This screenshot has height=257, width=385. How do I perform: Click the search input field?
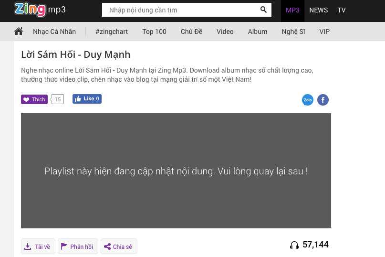point(181,10)
